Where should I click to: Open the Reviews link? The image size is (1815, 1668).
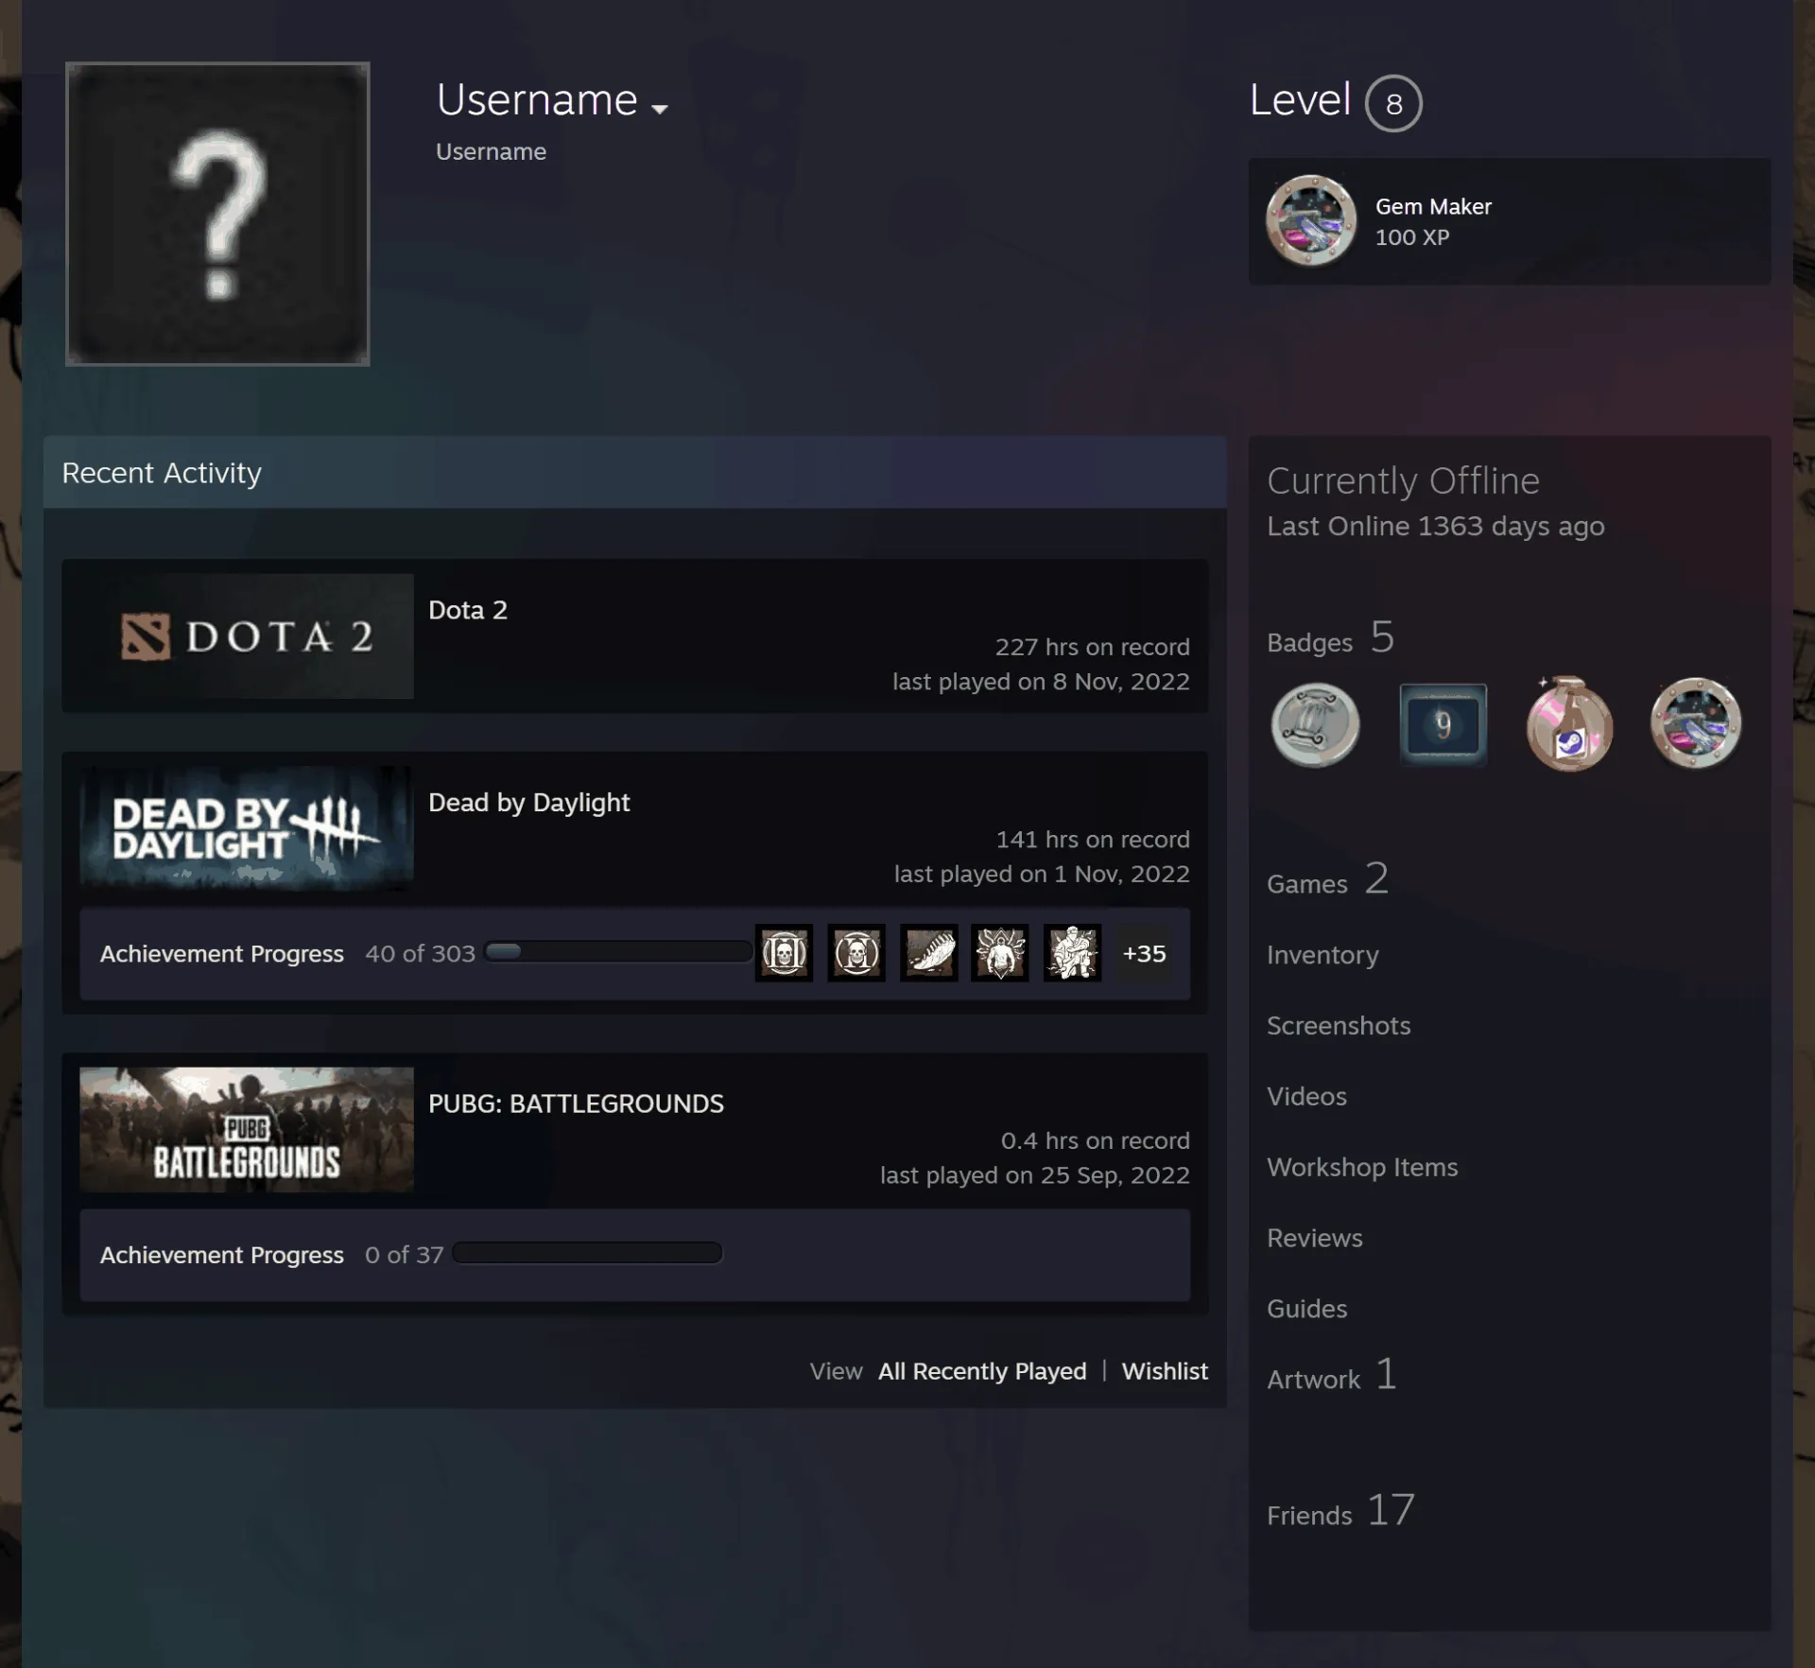click(1314, 1238)
